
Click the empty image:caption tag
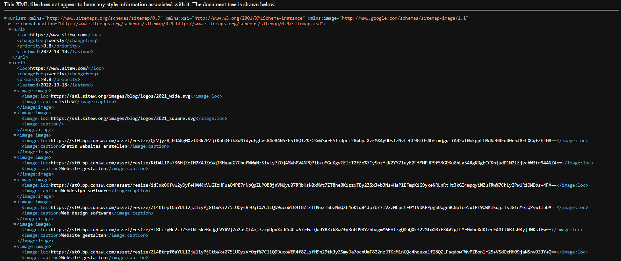tap(43, 124)
